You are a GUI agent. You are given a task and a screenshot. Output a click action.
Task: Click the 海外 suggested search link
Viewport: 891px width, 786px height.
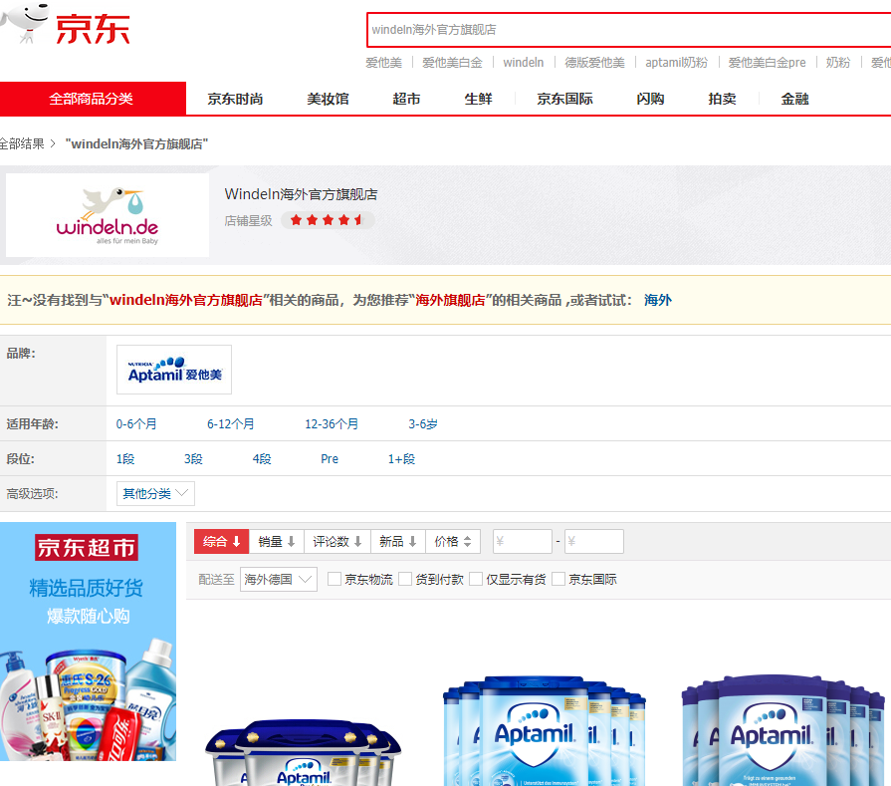[657, 300]
